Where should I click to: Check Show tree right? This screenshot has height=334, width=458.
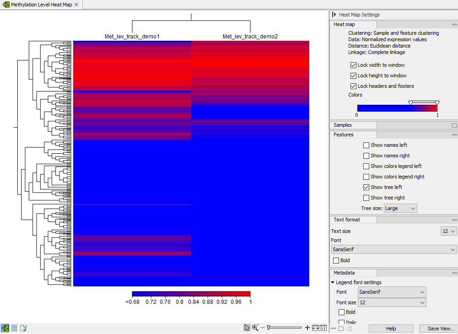point(366,197)
